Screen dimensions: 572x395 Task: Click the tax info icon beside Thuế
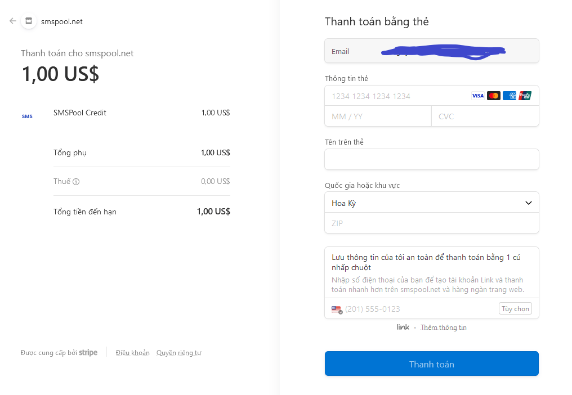(76, 182)
